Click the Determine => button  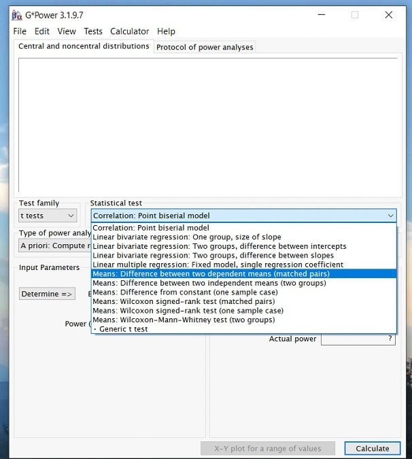pyautogui.click(x=46, y=294)
